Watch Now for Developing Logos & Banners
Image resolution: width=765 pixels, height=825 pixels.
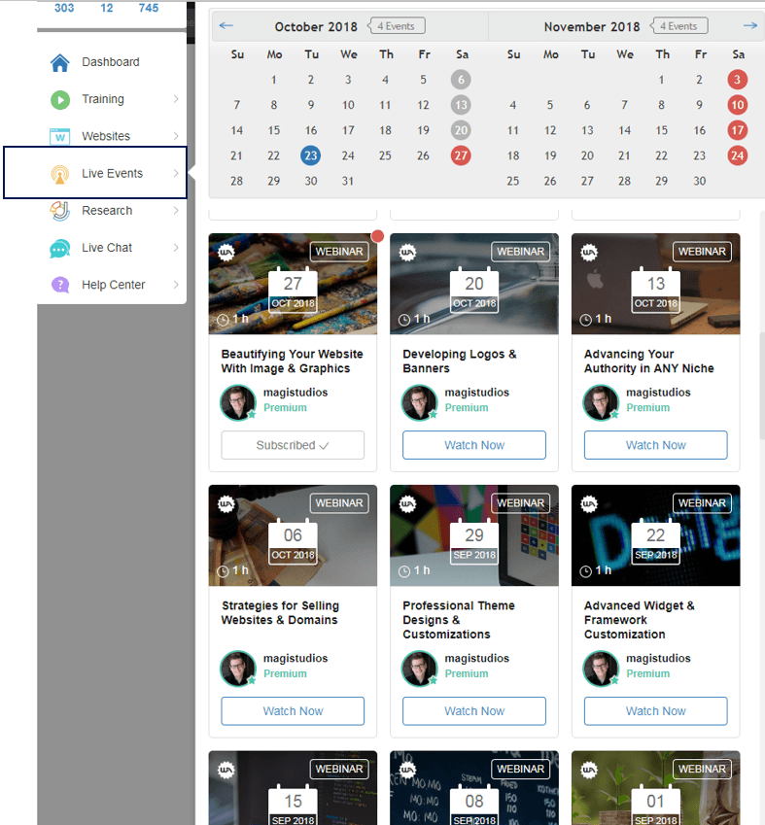tap(473, 445)
